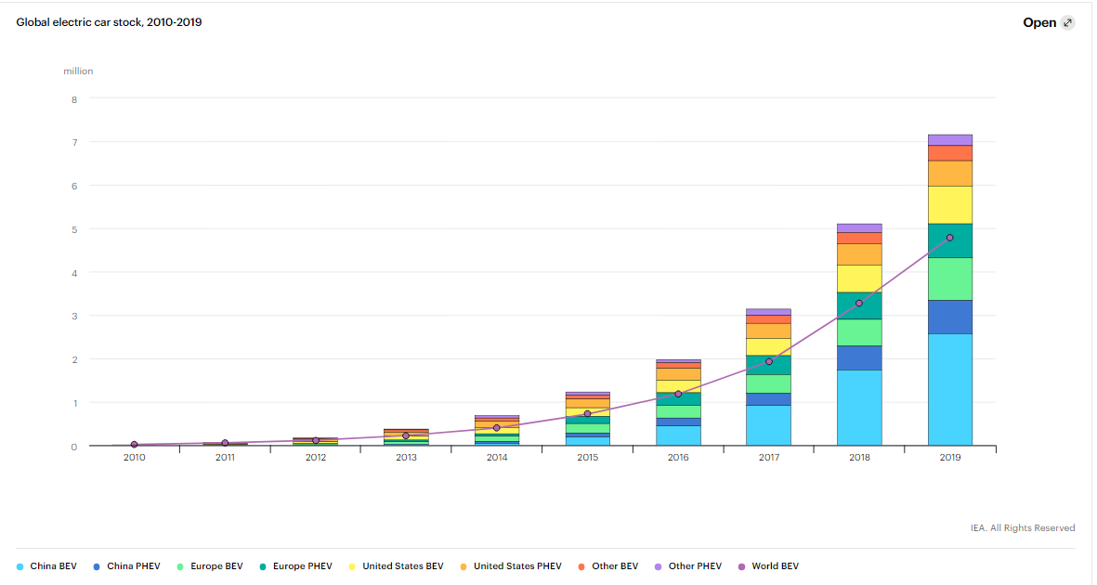Click the United States BEV segment in 2019 bar
1097x585 pixels.
pos(950,205)
